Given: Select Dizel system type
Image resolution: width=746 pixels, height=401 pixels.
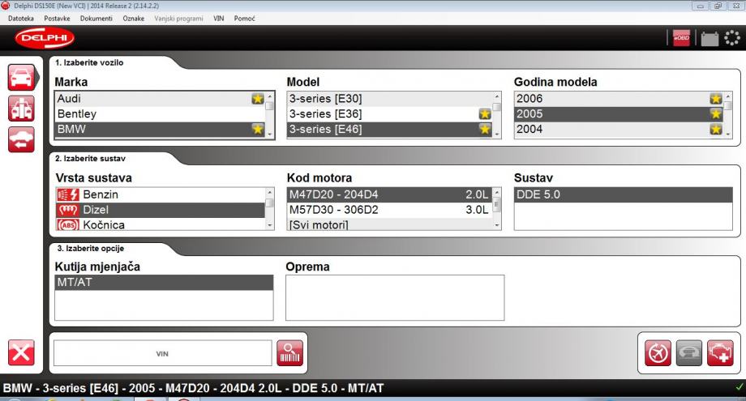Looking at the screenshot, I should [x=161, y=210].
